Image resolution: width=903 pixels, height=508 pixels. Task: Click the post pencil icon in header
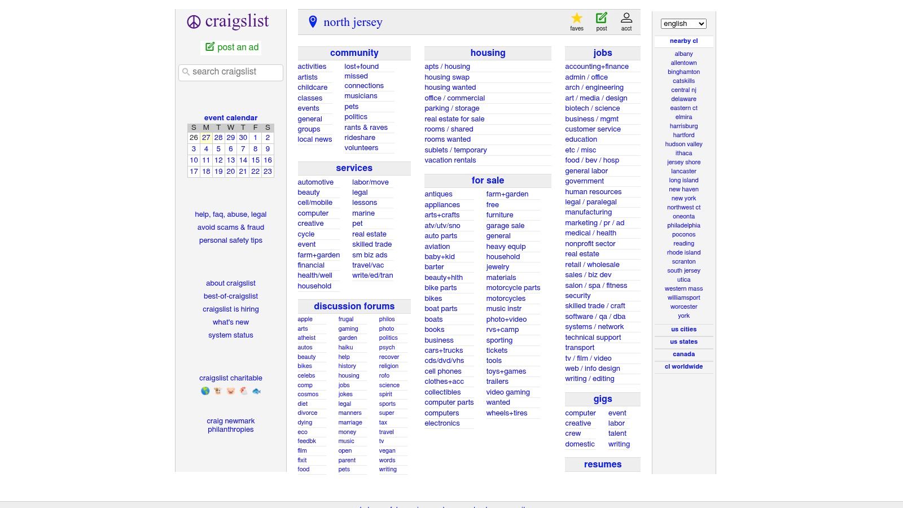click(x=602, y=18)
